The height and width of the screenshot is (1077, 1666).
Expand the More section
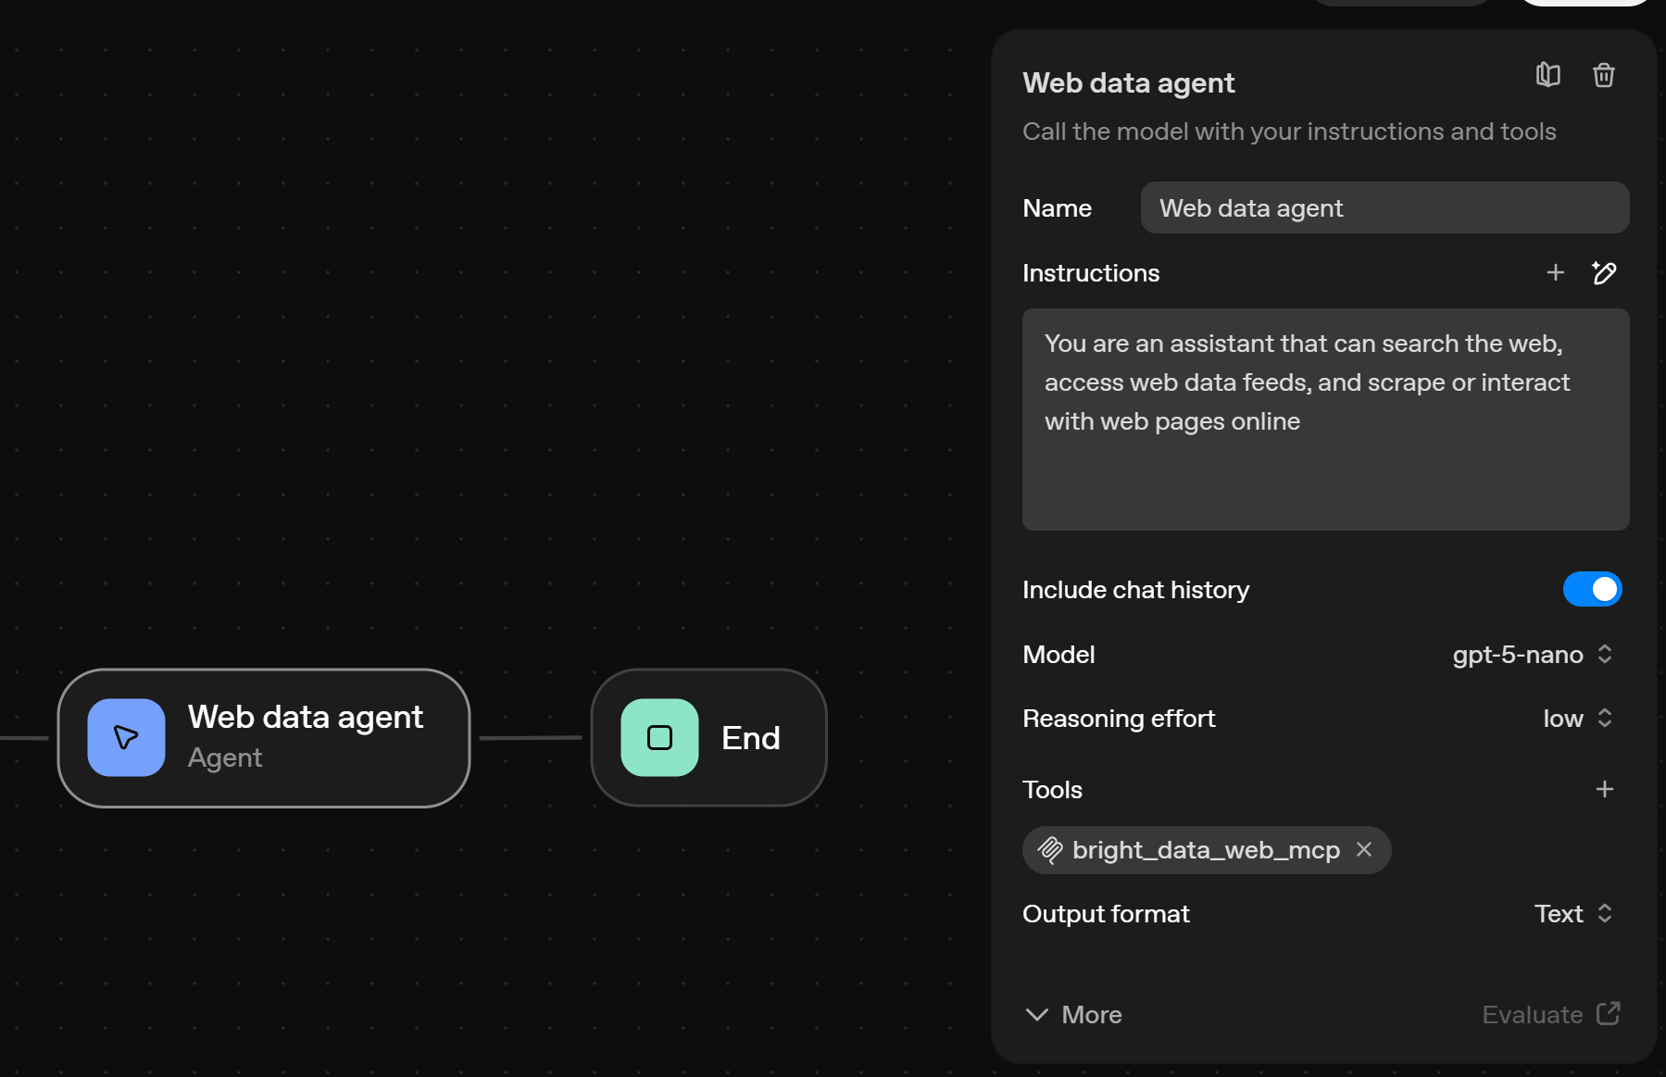pyautogui.click(x=1072, y=1014)
